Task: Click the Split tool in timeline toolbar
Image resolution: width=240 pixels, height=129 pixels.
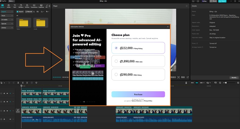Action: click(19, 83)
